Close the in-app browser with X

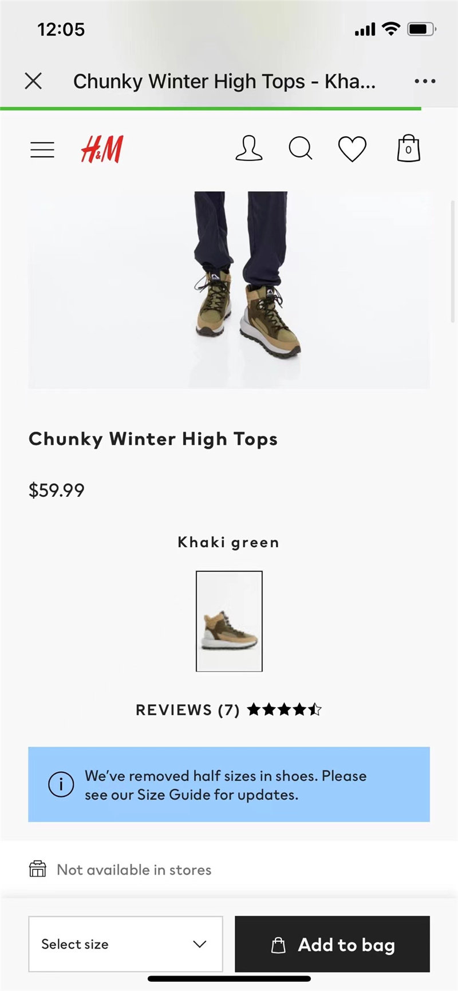(x=34, y=81)
